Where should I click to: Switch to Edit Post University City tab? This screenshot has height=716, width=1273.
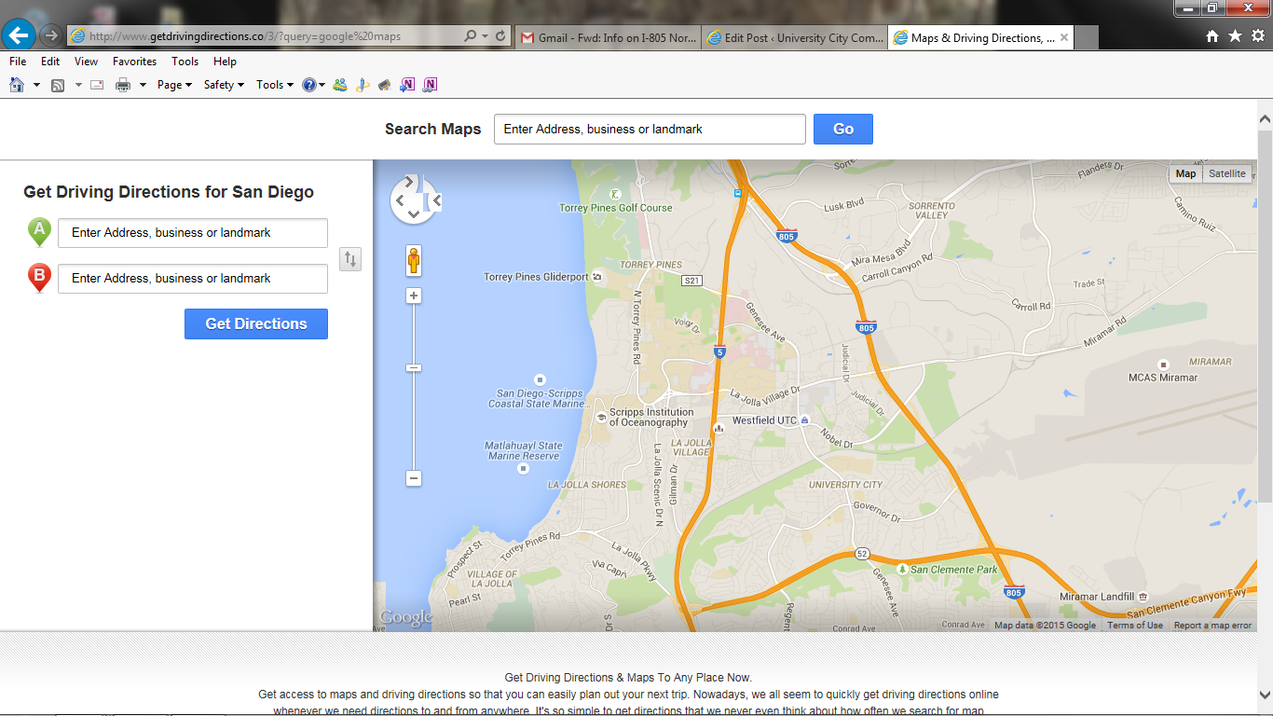point(793,38)
